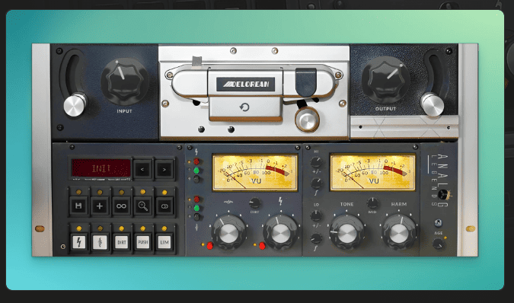Select the previous preset with the < button
Image resolution: width=514 pixels, height=303 pixels.
coord(142,169)
